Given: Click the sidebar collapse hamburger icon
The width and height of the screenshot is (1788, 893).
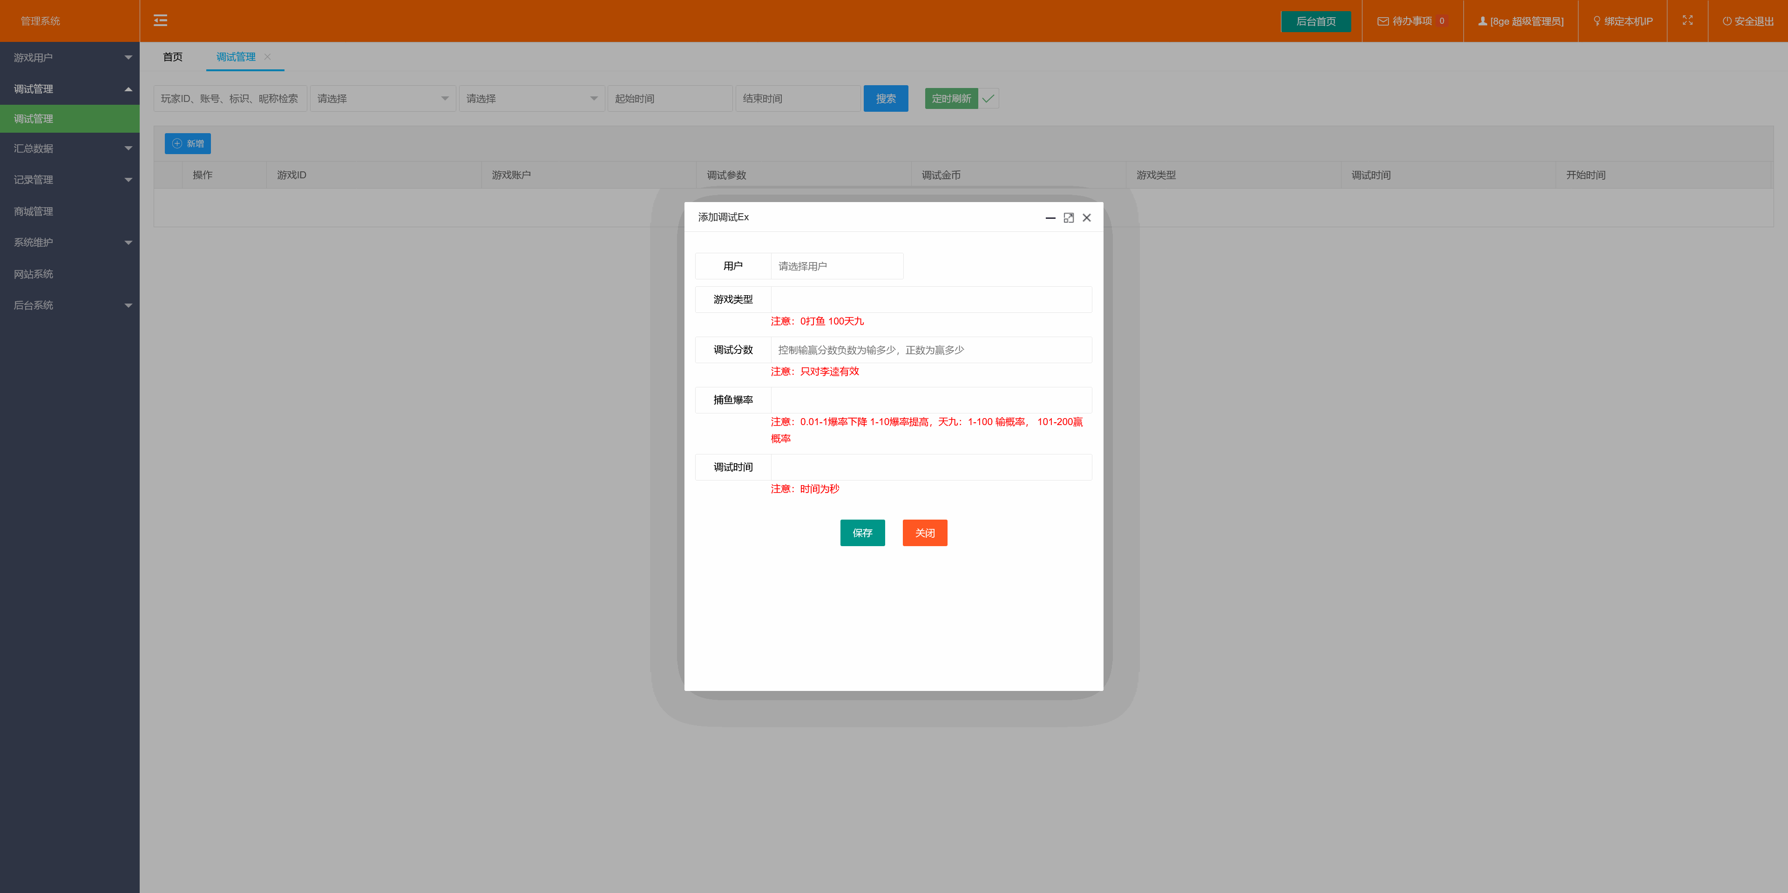Looking at the screenshot, I should click(160, 21).
